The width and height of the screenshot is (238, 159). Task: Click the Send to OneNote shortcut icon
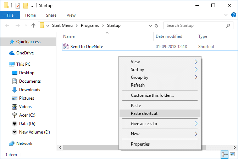point(66,46)
